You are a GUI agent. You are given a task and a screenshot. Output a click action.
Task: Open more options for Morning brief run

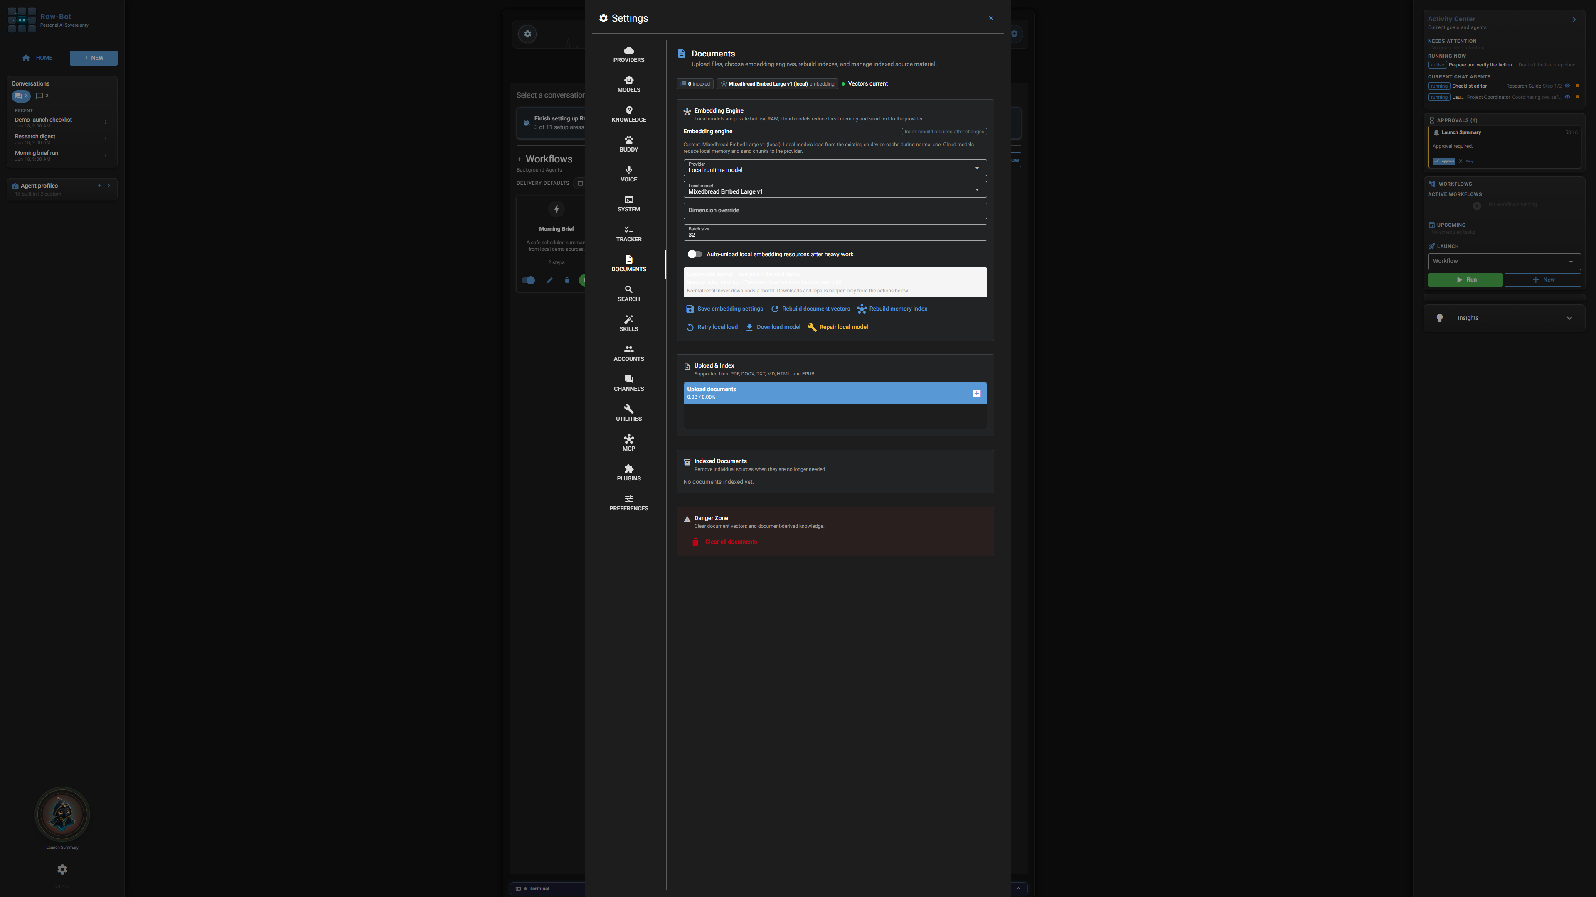106,155
